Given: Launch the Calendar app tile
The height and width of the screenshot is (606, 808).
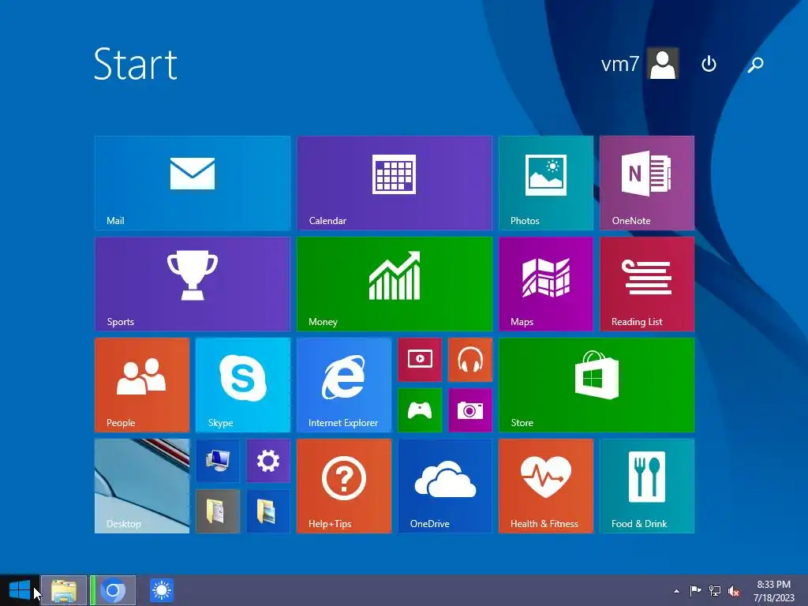Looking at the screenshot, I should pyautogui.click(x=395, y=183).
